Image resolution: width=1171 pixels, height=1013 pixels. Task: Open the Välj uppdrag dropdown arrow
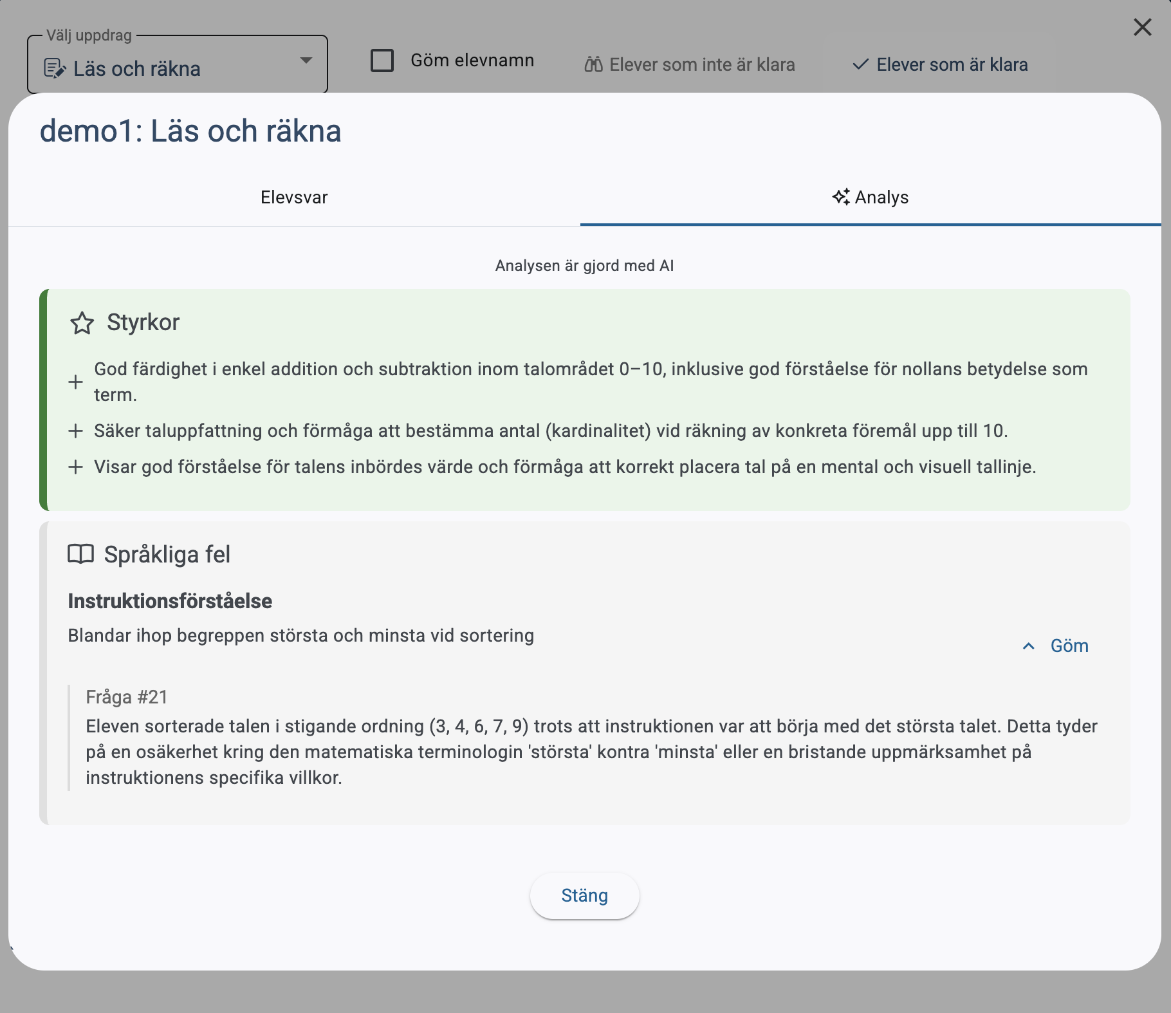(x=306, y=60)
